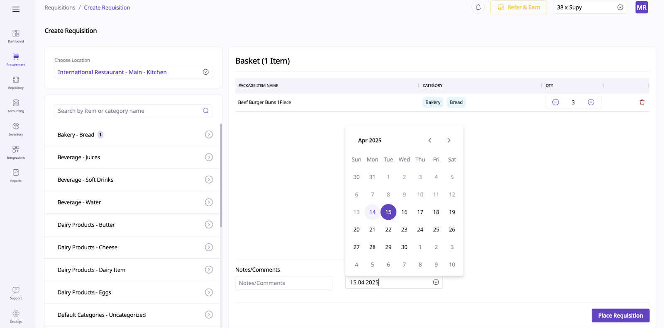Click the Place Requisition button
This screenshot has width=664, height=328.
pyautogui.click(x=620, y=316)
